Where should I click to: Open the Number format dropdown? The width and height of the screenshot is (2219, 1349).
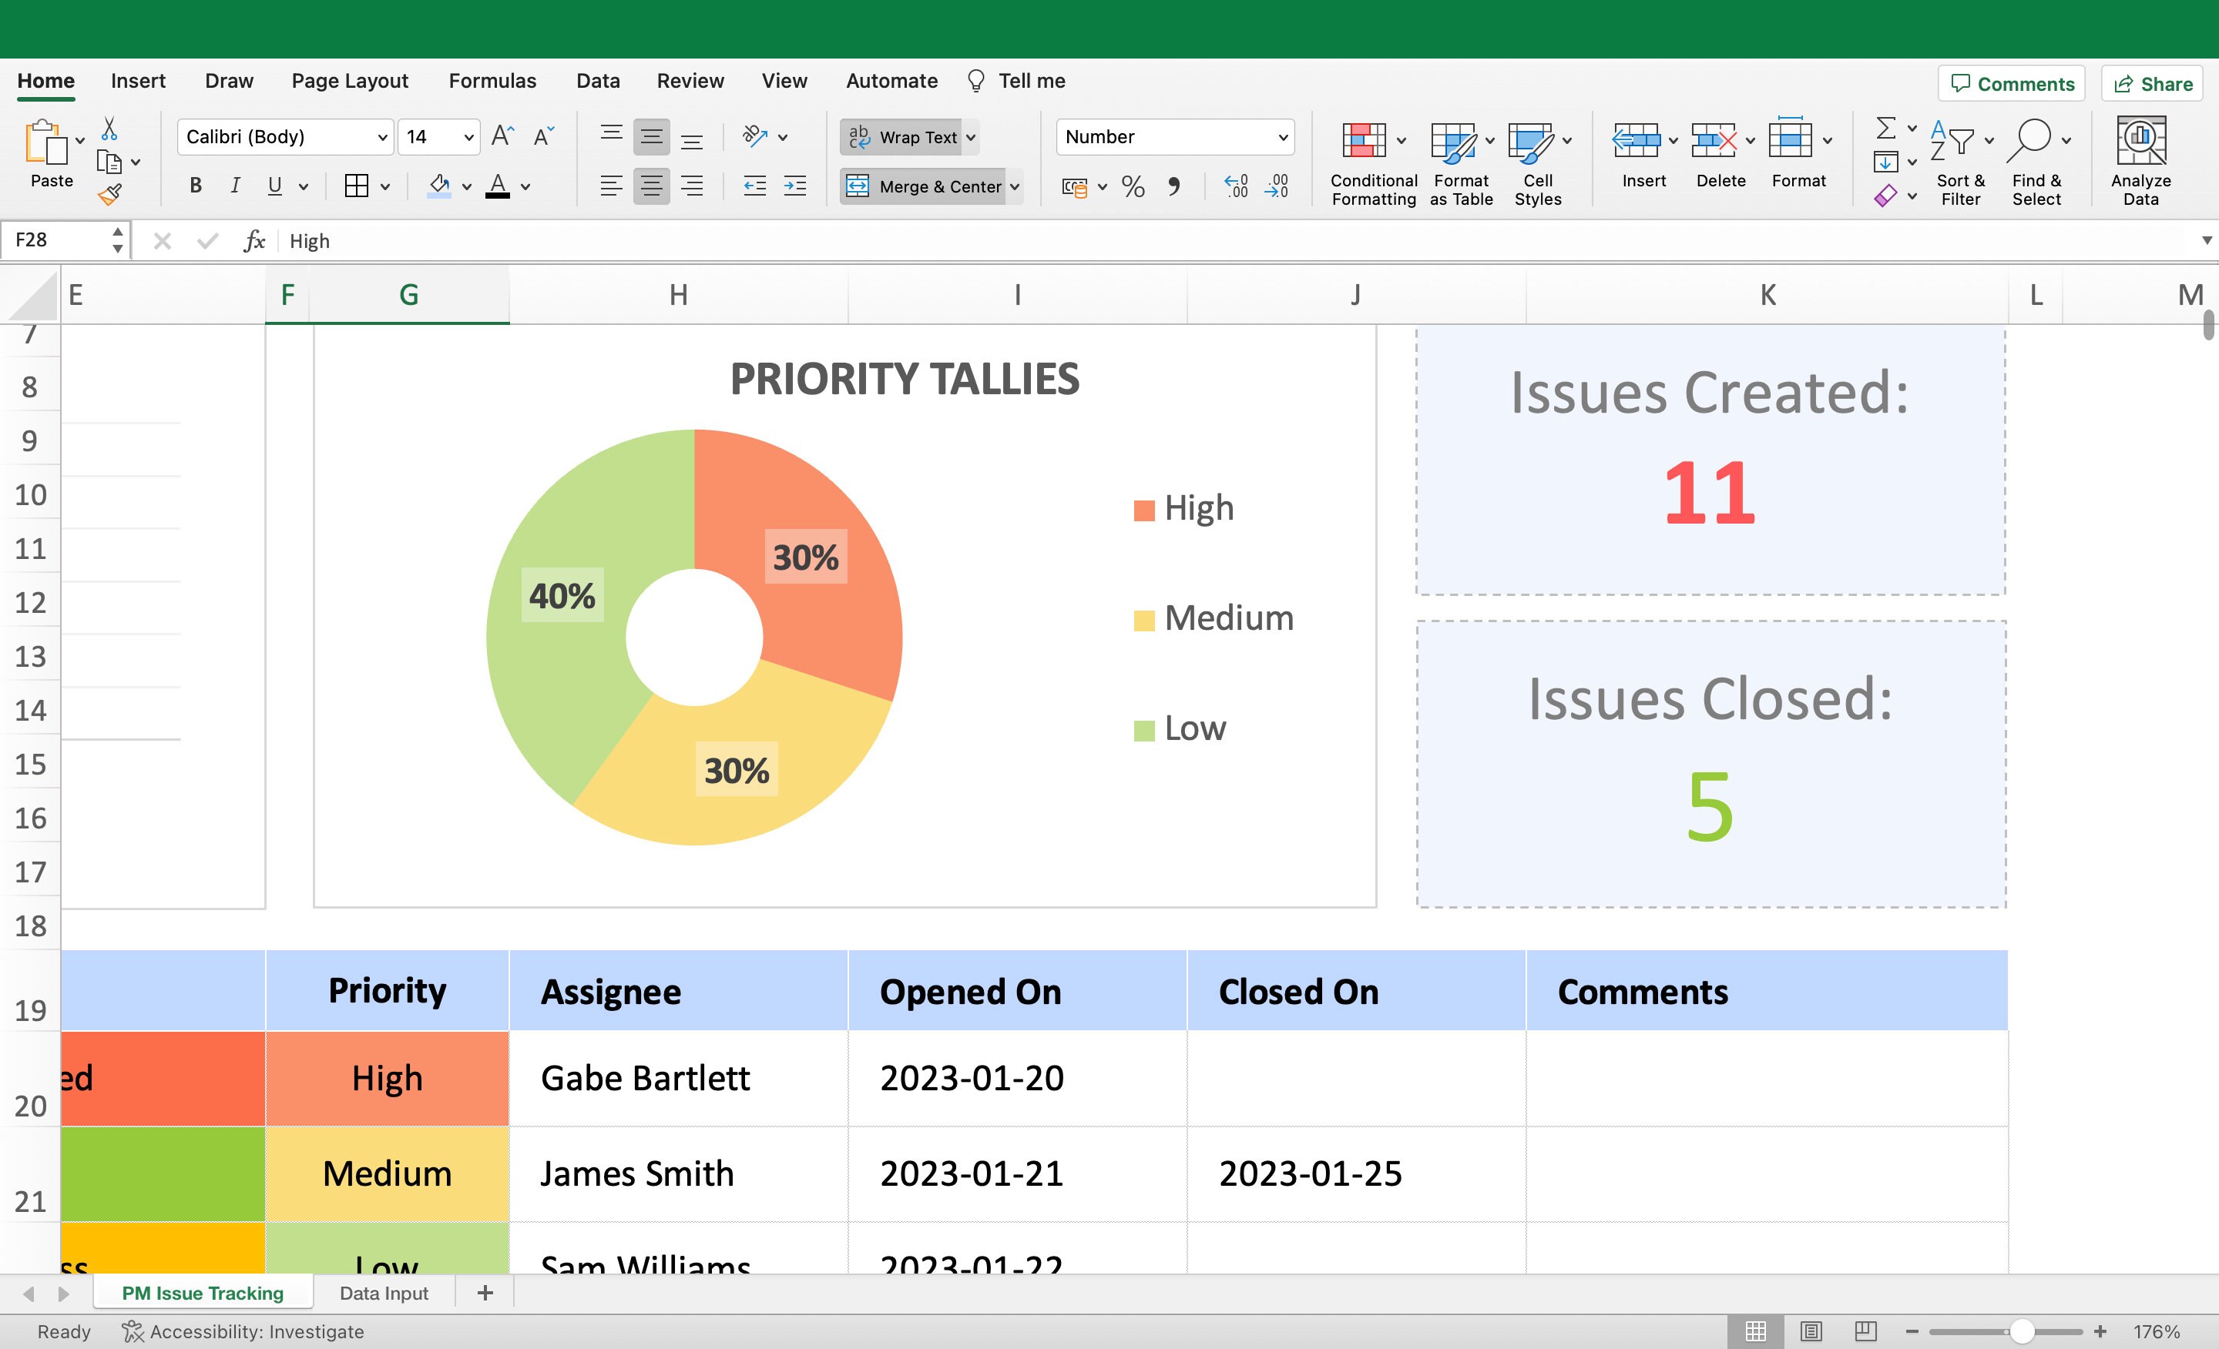pos(1174,137)
